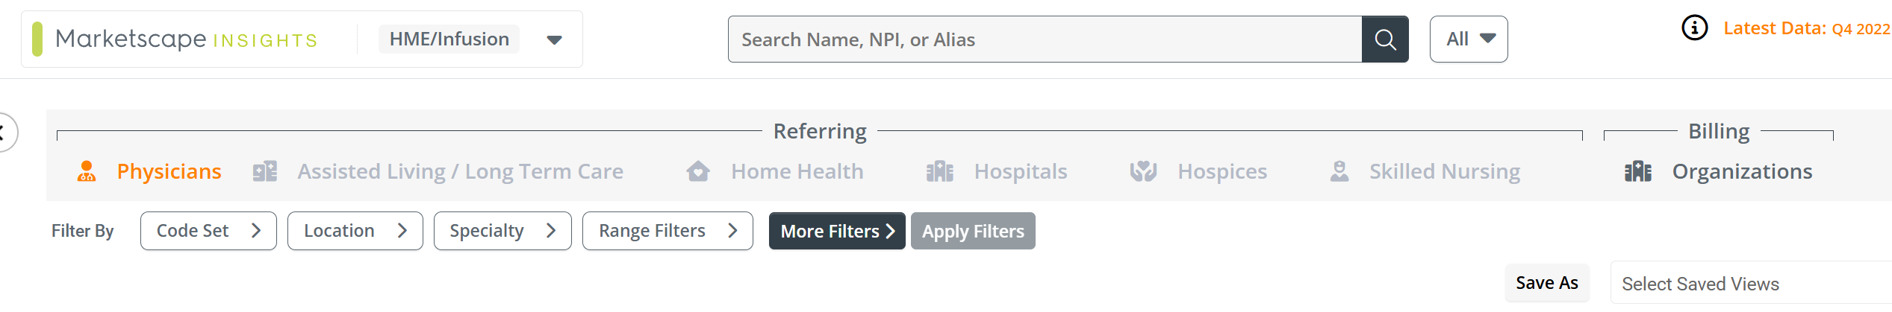This screenshot has height=312, width=1892.
Task: Click the search magnifier icon button
Action: 1384,39
